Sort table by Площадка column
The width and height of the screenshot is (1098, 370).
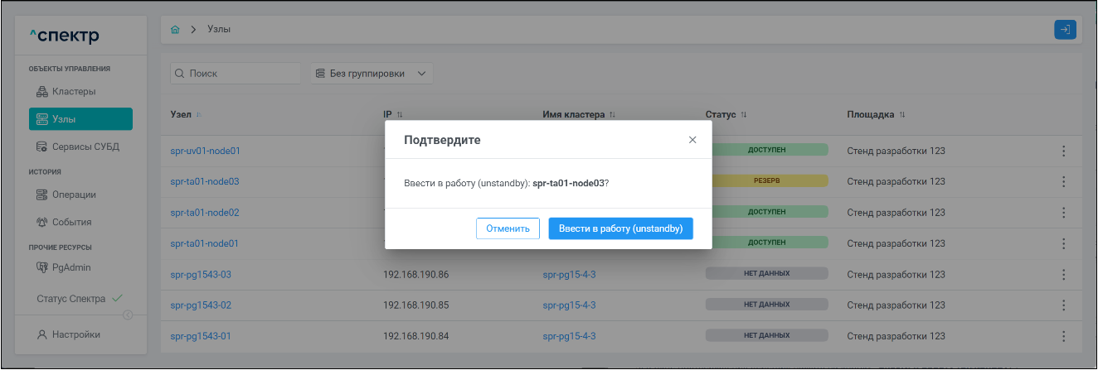[877, 114]
